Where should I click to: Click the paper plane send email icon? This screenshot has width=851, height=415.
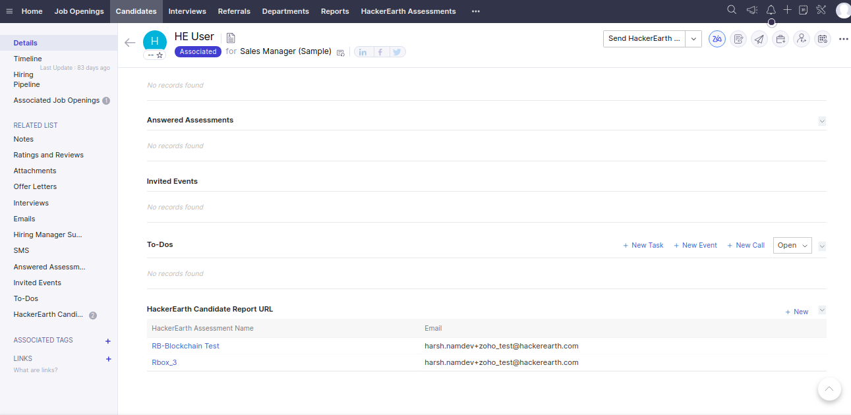[x=759, y=39]
